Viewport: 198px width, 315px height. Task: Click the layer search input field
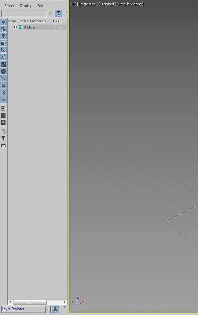pyautogui.click(x=24, y=13)
